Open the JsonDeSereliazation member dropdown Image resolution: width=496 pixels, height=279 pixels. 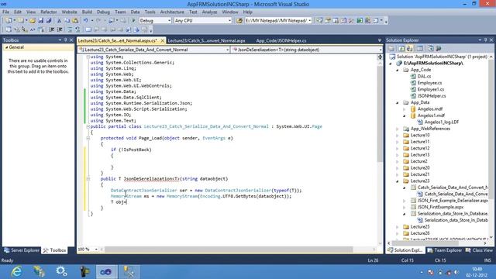[380, 50]
